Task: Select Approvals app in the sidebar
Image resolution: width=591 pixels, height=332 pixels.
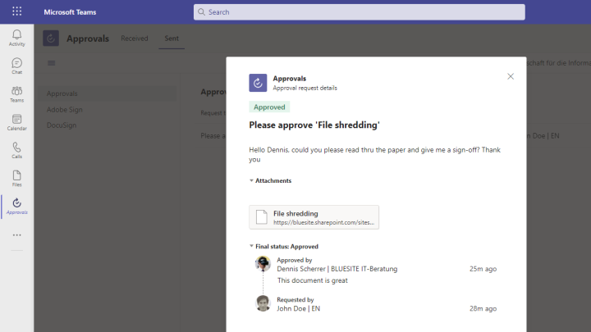Action: [x=17, y=207]
